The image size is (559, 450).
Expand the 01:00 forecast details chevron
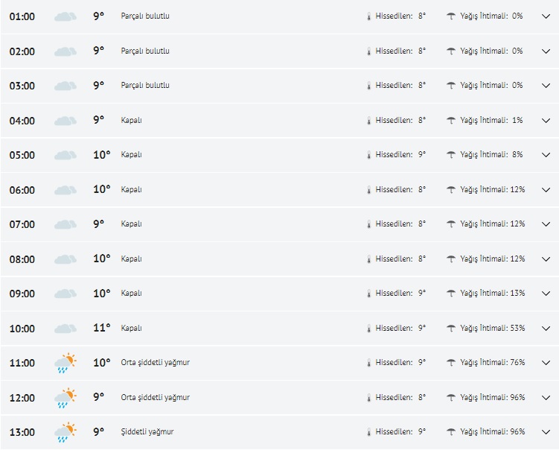coord(546,16)
